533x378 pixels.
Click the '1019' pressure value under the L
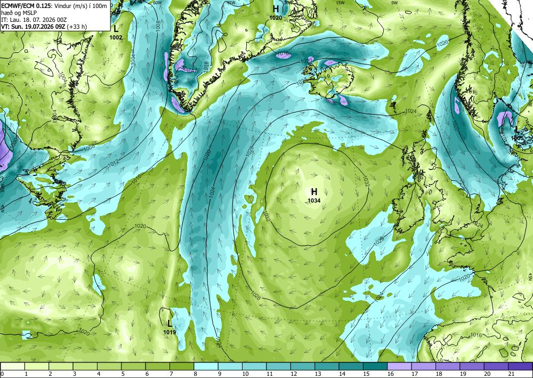point(169,332)
